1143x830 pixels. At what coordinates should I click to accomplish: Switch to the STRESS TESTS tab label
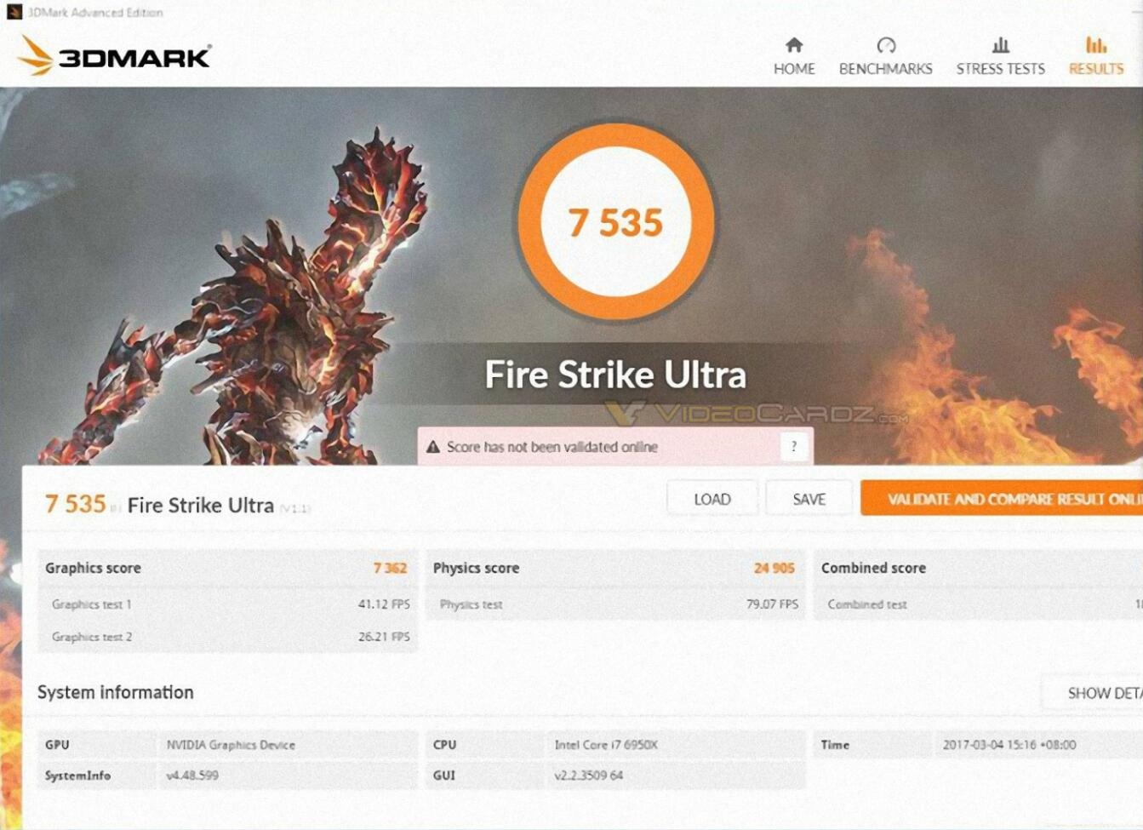(x=1001, y=69)
